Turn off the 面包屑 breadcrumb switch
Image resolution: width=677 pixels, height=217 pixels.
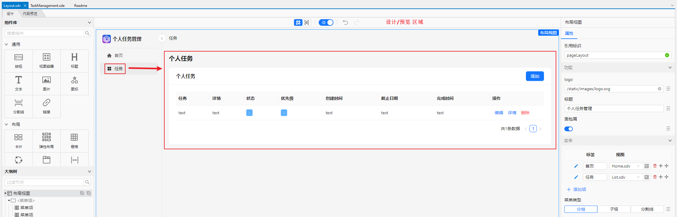pyautogui.click(x=569, y=129)
